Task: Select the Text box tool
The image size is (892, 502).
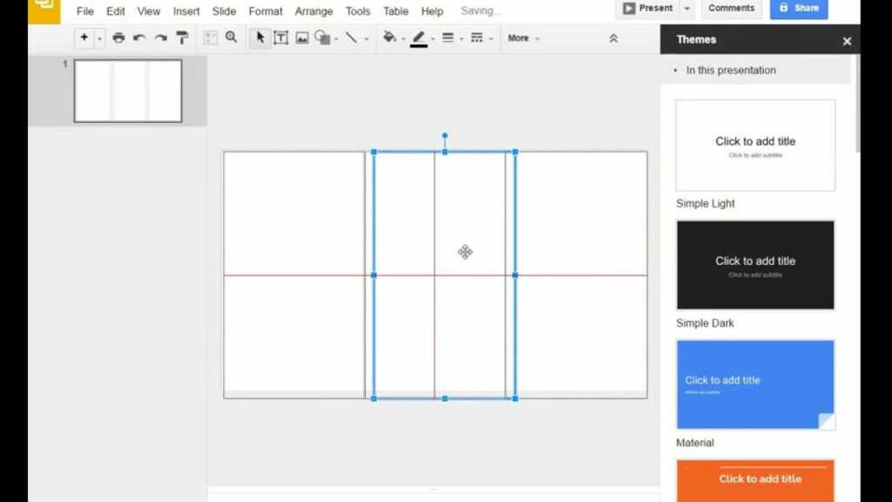Action: coord(280,37)
